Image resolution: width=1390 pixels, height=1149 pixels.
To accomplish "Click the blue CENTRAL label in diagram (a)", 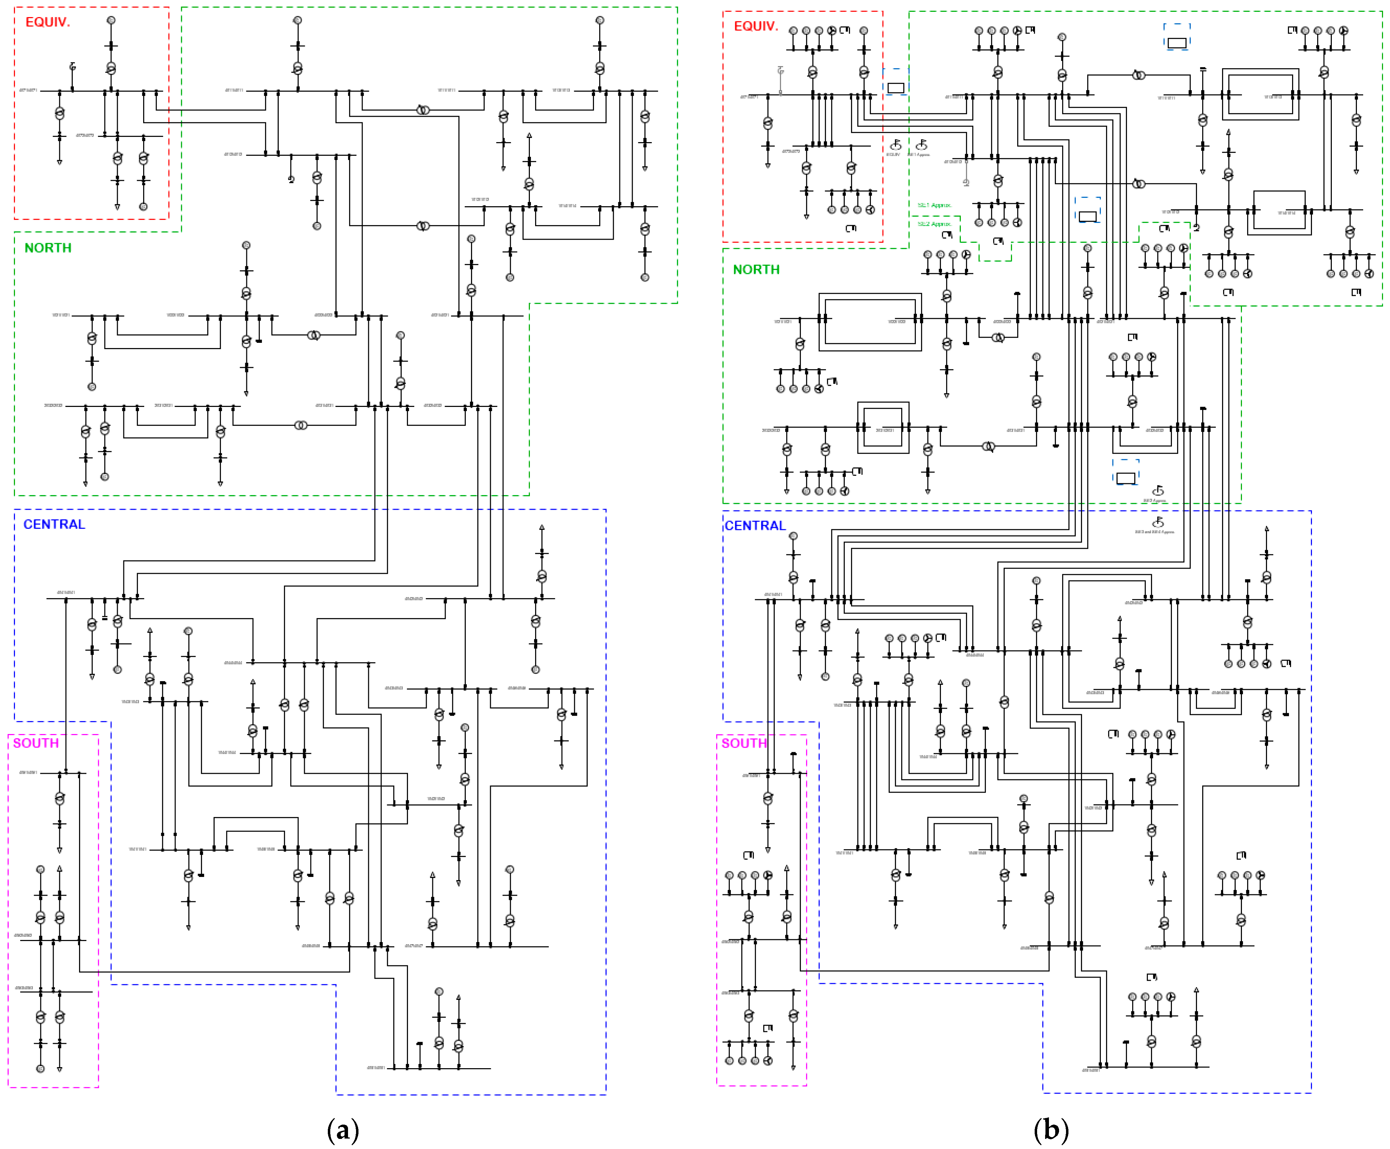I will coord(54,525).
